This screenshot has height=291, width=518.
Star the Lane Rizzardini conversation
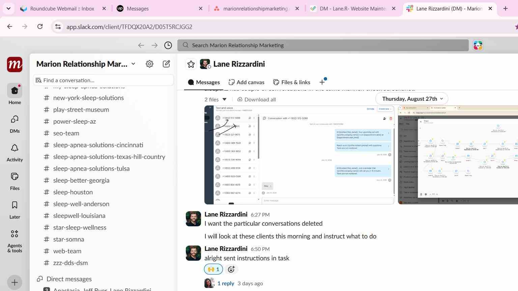pyautogui.click(x=191, y=64)
